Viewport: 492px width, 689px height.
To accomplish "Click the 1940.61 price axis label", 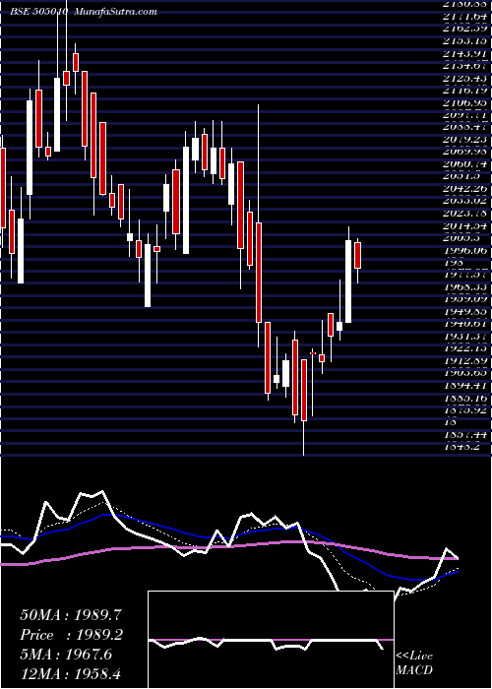I will click(x=467, y=324).
